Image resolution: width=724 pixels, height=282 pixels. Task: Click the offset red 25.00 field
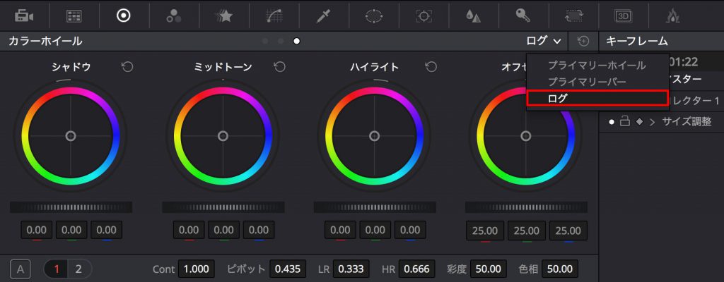pos(485,231)
